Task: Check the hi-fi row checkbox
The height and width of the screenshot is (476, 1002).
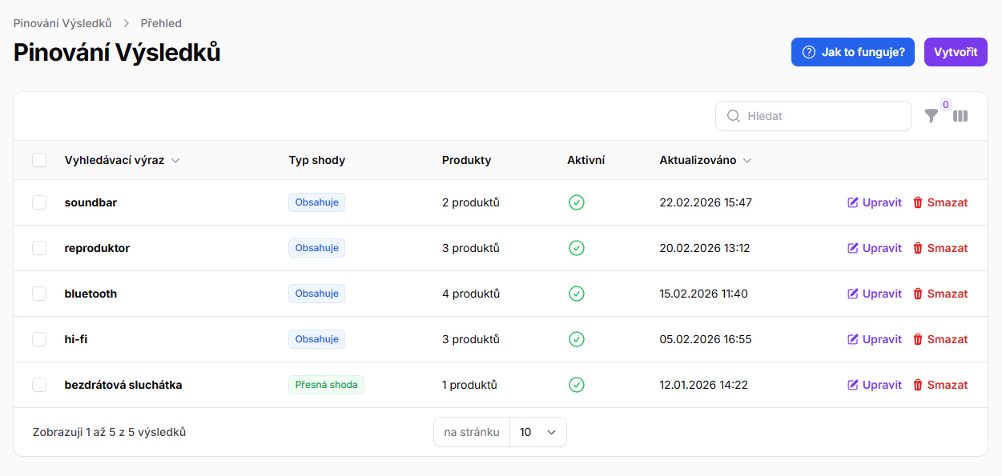Action: point(39,339)
